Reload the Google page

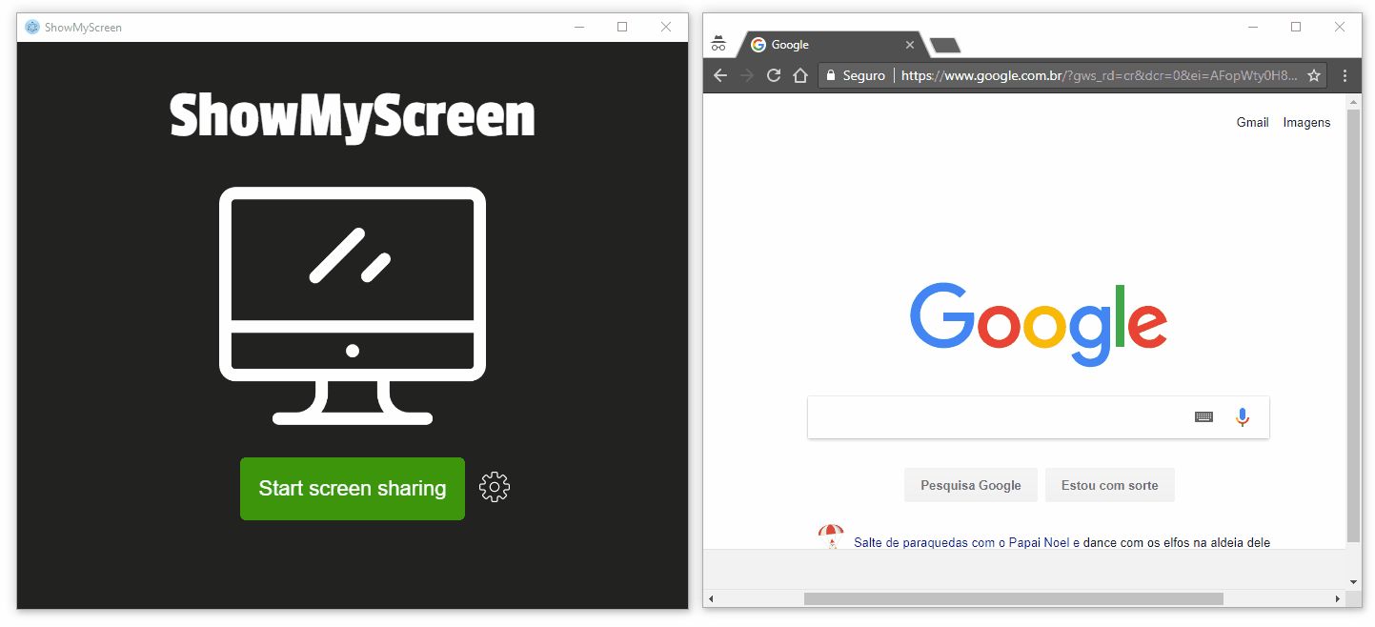pos(774,75)
